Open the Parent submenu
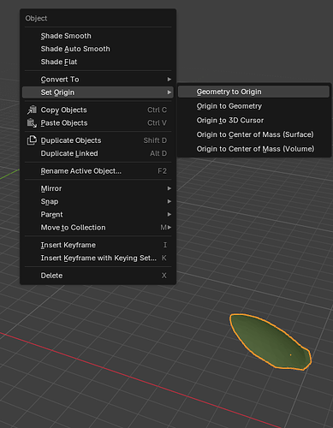This screenshot has width=333, height=428. (x=98, y=215)
